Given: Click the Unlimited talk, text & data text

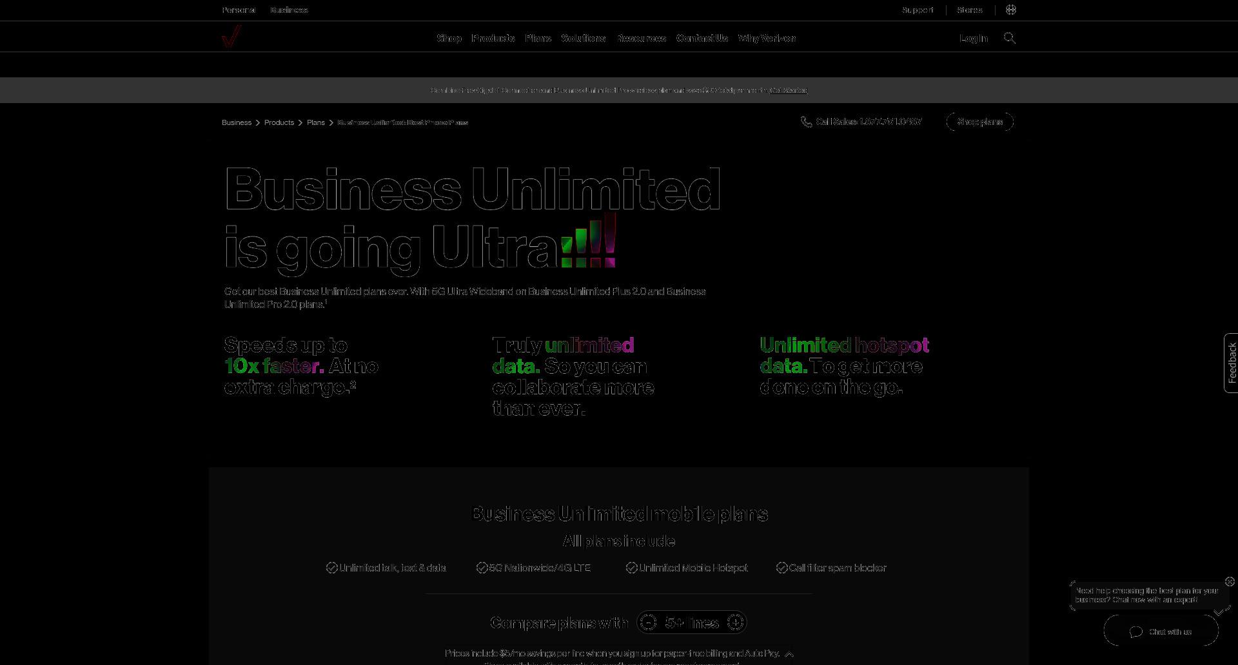Looking at the screenshot, I should pos(393,568).
